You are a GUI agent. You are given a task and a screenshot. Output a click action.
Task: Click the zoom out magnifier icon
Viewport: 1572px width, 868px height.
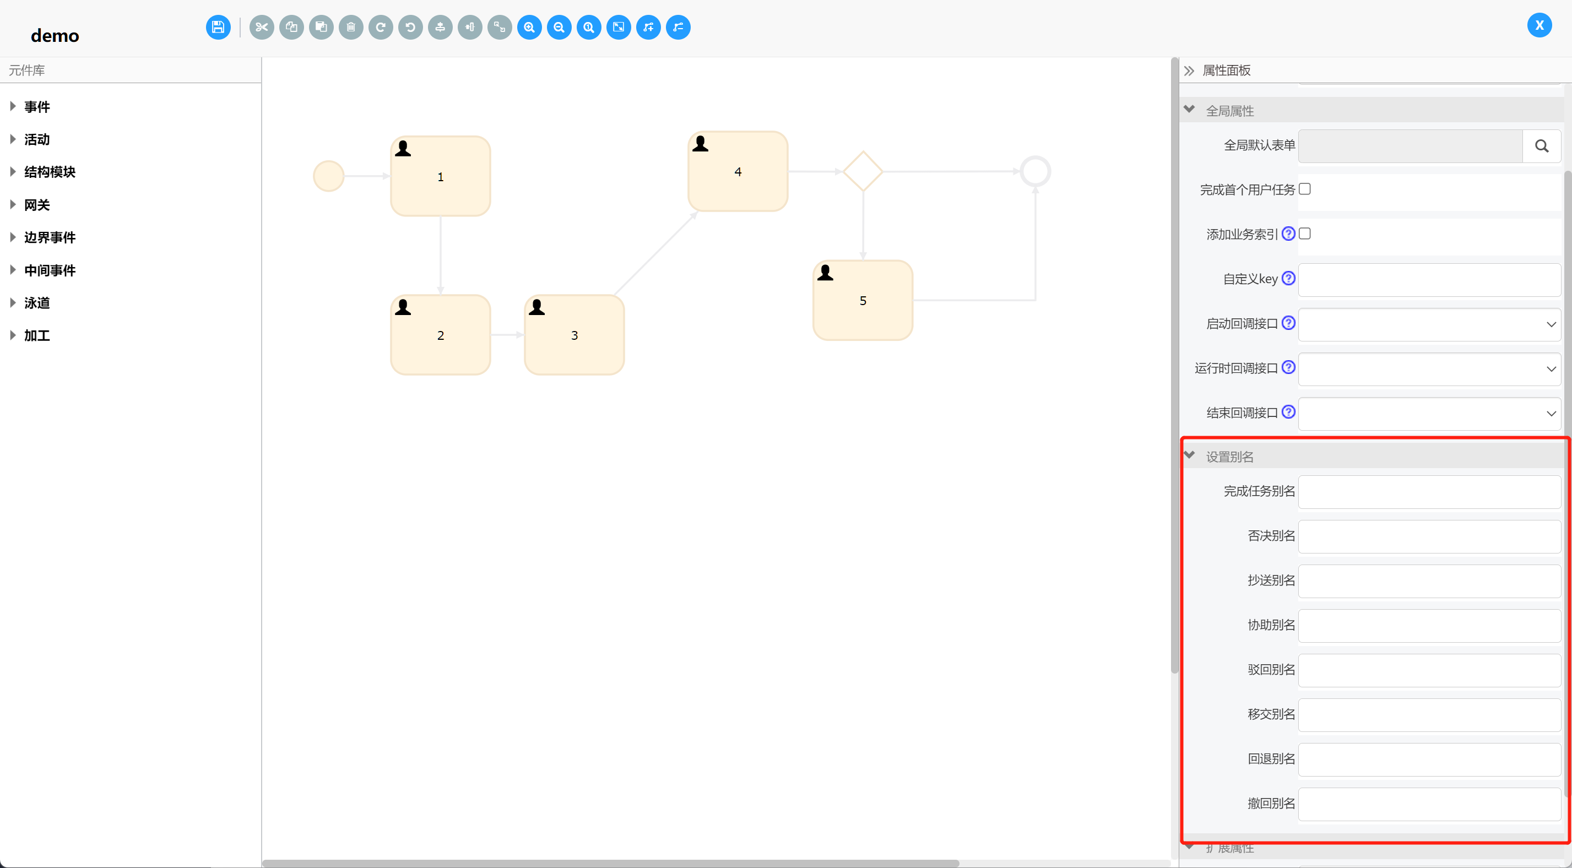point(559,28)
